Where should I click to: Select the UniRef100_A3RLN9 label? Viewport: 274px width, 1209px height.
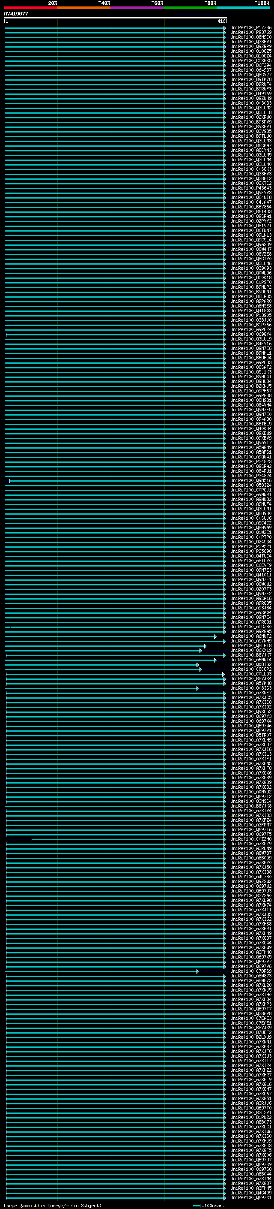pyautogui.click(x=251, y=849)
